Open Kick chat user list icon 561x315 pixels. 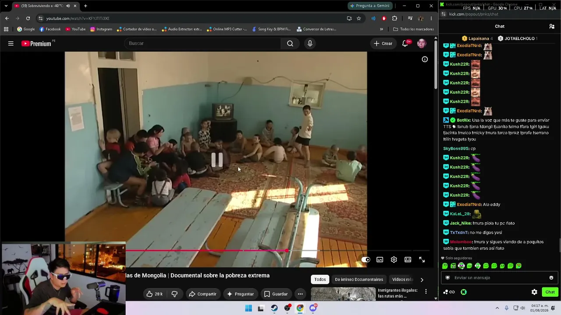click(552, 26)
